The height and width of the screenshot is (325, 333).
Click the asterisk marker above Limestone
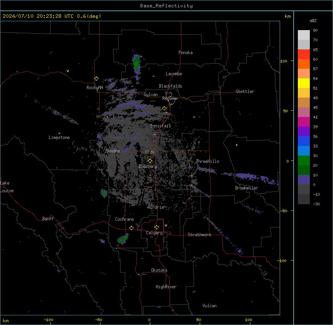click(59, 134)
